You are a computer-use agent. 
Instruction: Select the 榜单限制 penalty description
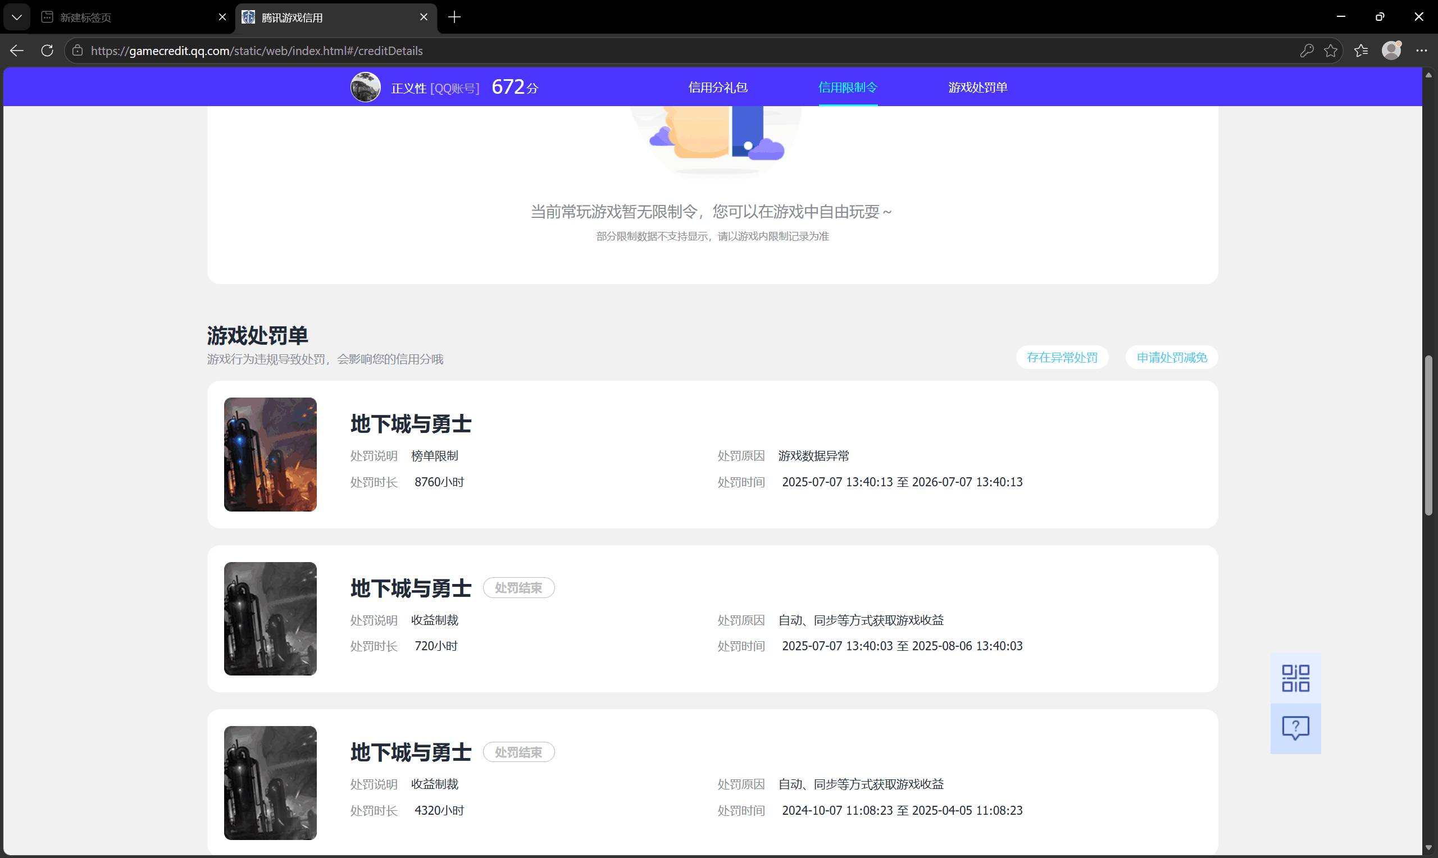[x=434, y=456]
